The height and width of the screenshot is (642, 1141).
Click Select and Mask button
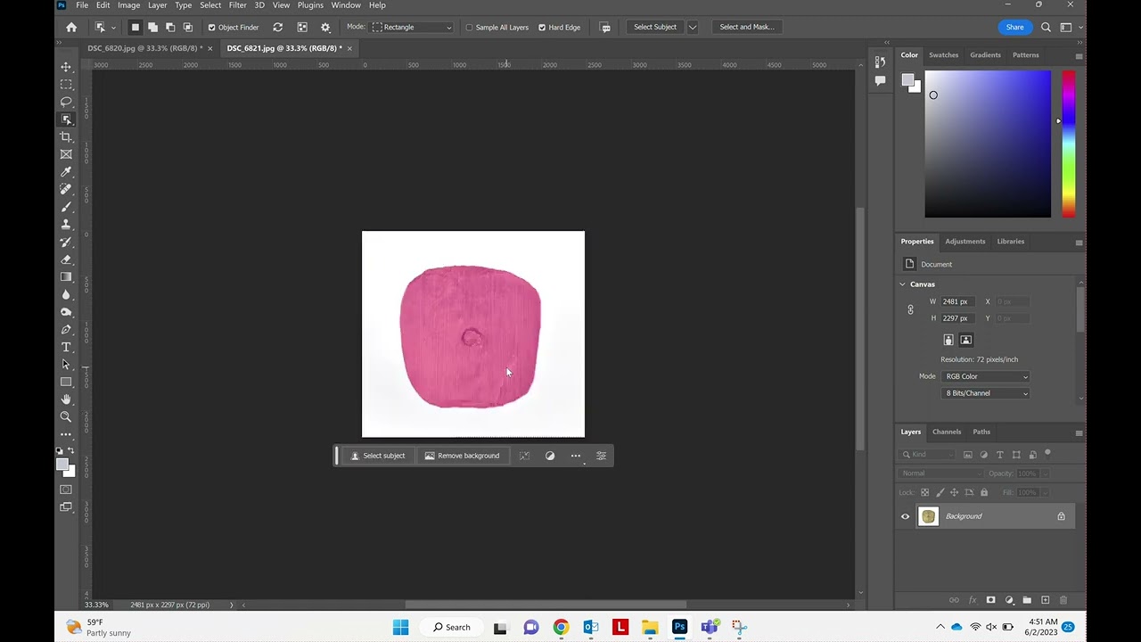click(x=747, y=27)
